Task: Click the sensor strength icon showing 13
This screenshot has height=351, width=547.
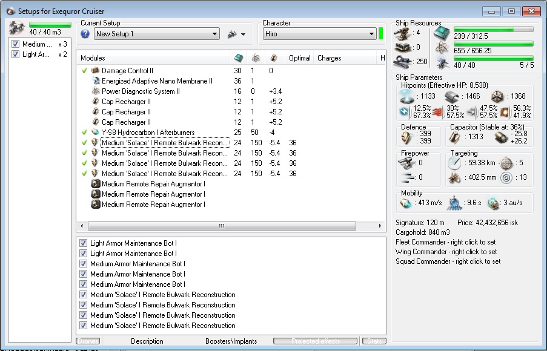Action: [506, 178]
